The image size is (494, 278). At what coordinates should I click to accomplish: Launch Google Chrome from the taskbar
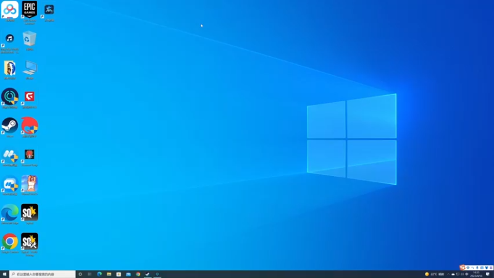[x=138, y=274]
